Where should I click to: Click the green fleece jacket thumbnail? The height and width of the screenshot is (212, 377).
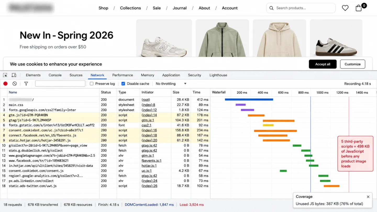(222, 38)
